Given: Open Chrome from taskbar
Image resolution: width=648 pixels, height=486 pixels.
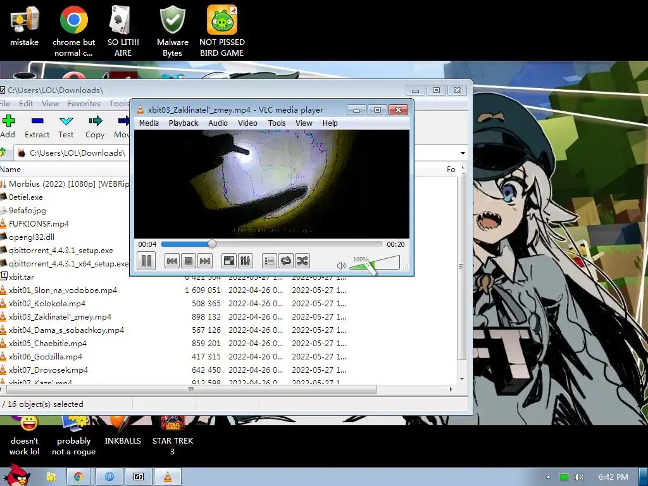Looking at the screenshot, I should (78, 477).
